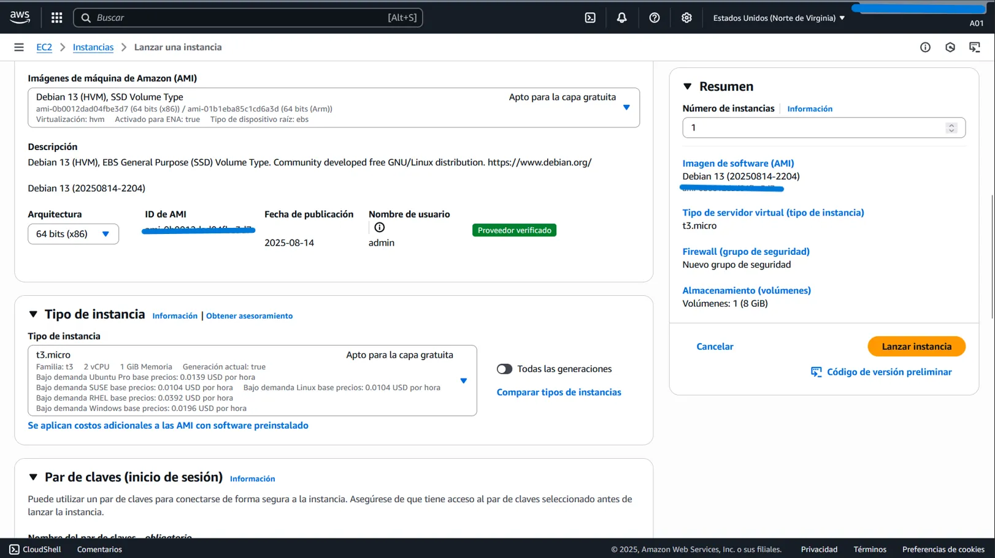This screenshot has height=558, width=995.
Task: Open CloudShell from the top bar icon
Action: click(x=590, y=18)
